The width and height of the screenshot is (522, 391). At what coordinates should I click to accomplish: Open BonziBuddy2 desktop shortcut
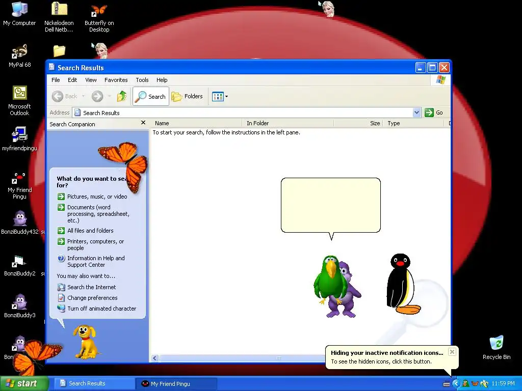20,265
